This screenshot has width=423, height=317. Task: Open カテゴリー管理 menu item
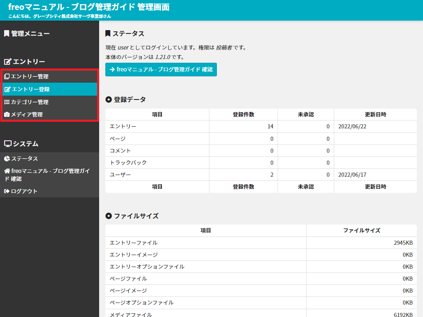coord(50,102)
